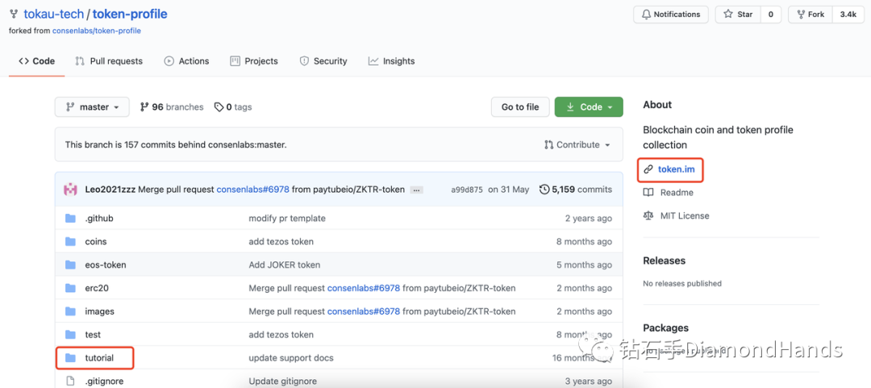Visit the token.im website link
Image resolution: width=871 pixels, height=388 pixels.
pos(675,169)
